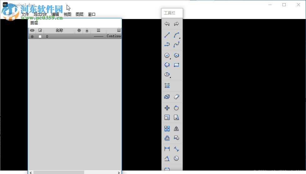
Task: Open the 视图 menu
Action: (68, 14)
